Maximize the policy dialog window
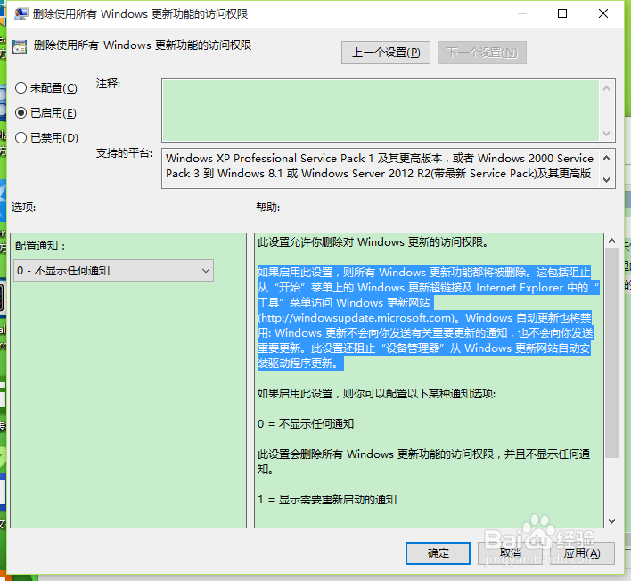Viewport: 631px width, 581px height. (x=562, y=13)
